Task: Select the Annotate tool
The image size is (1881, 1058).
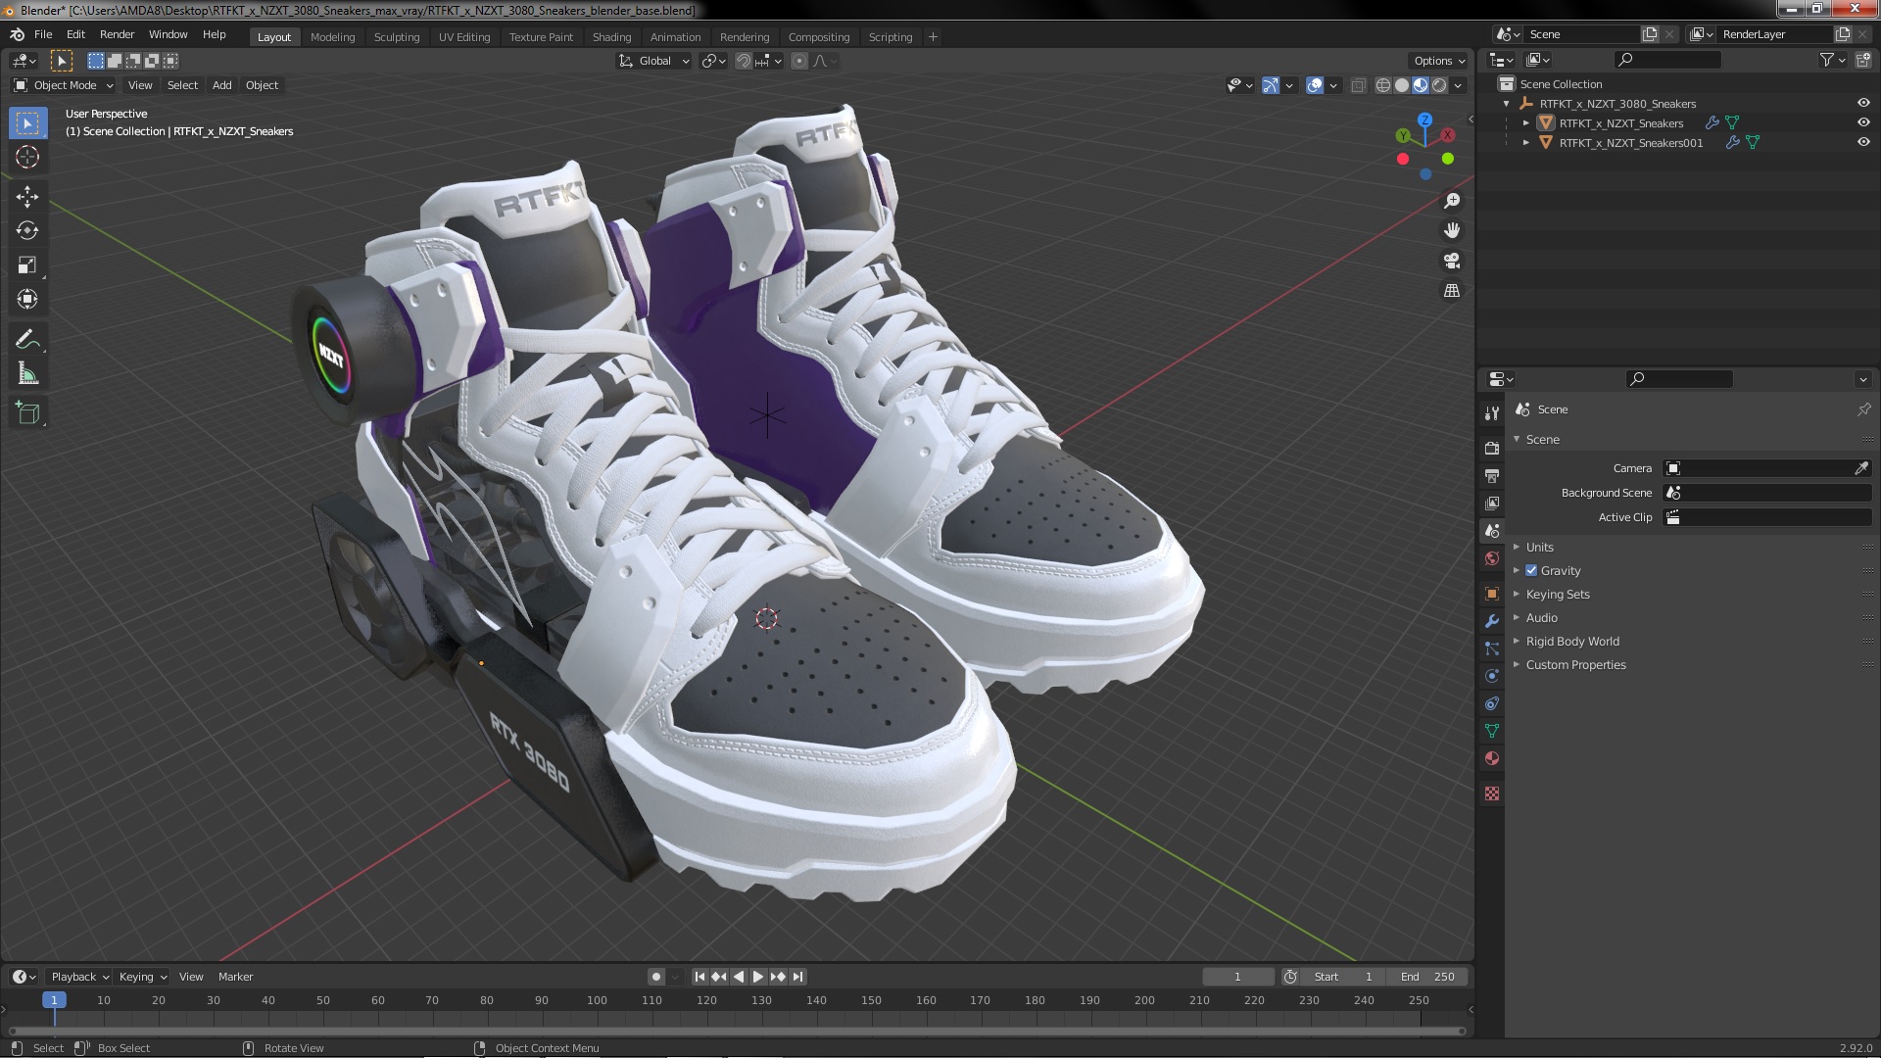Action: (x=27, y=339)
